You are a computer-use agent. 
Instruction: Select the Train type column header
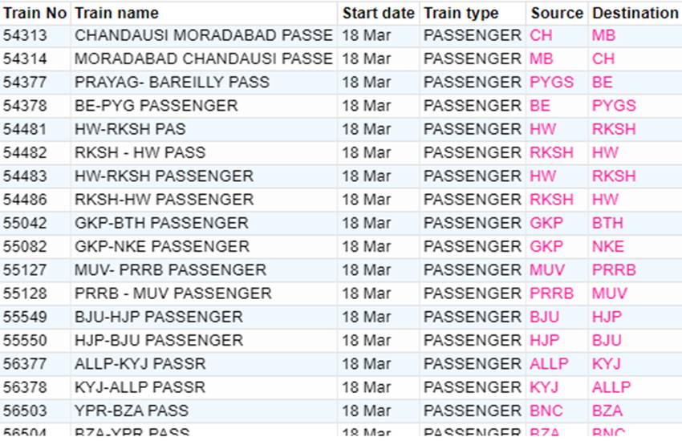pyautogui.click(x=461, y=13)
